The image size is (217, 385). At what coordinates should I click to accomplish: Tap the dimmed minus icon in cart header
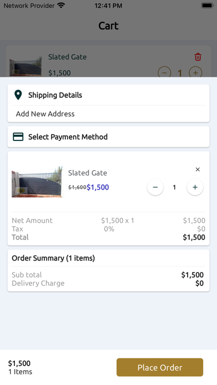point(164,72)
